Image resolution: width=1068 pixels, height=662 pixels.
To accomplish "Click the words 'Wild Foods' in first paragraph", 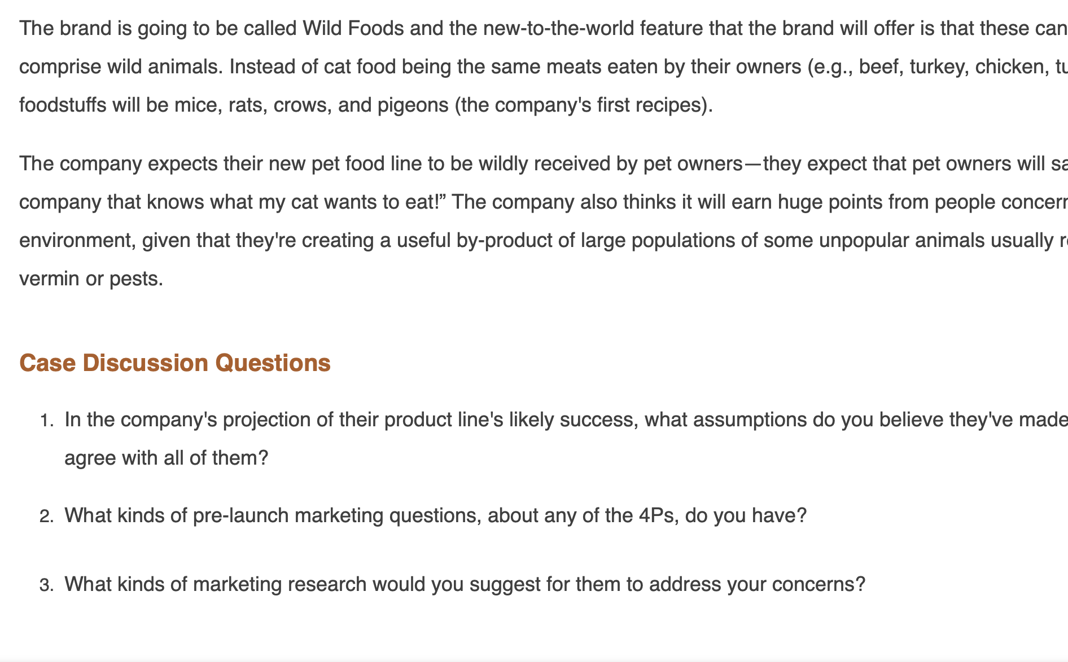I will [x=353, y=28].
